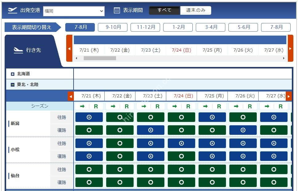Viewport: 298px width, 191px height.
Task: Select 小松 復路 availability for 7/26
Action: pos(243,156)
